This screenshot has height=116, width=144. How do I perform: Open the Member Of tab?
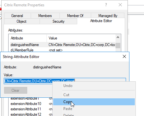[x=75, y=16]
